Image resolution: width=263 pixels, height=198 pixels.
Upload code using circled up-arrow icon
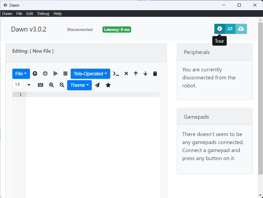[35, 73]
